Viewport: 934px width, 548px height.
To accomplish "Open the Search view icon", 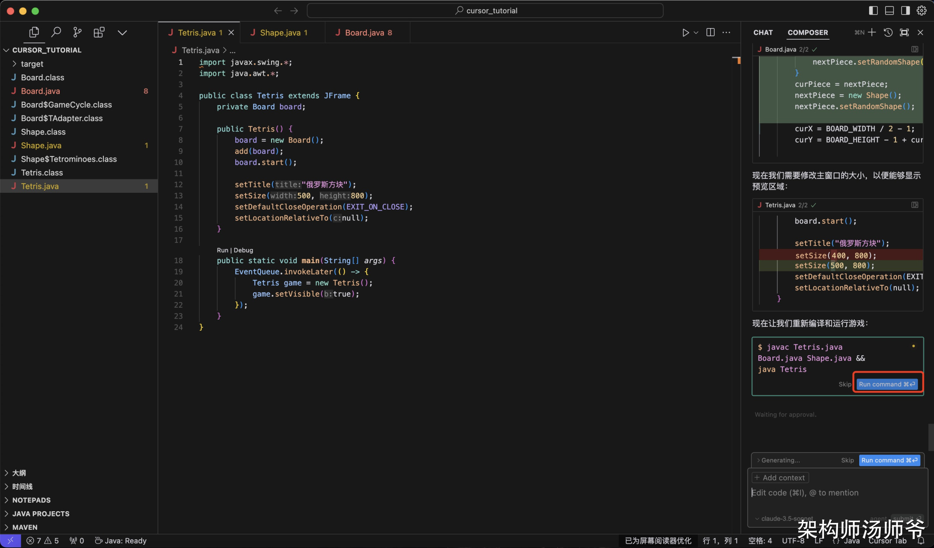I will tap(56, 32).
